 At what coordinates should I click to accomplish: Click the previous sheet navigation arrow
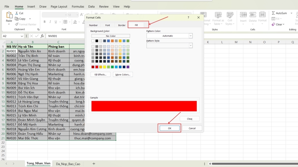(6, 164)
